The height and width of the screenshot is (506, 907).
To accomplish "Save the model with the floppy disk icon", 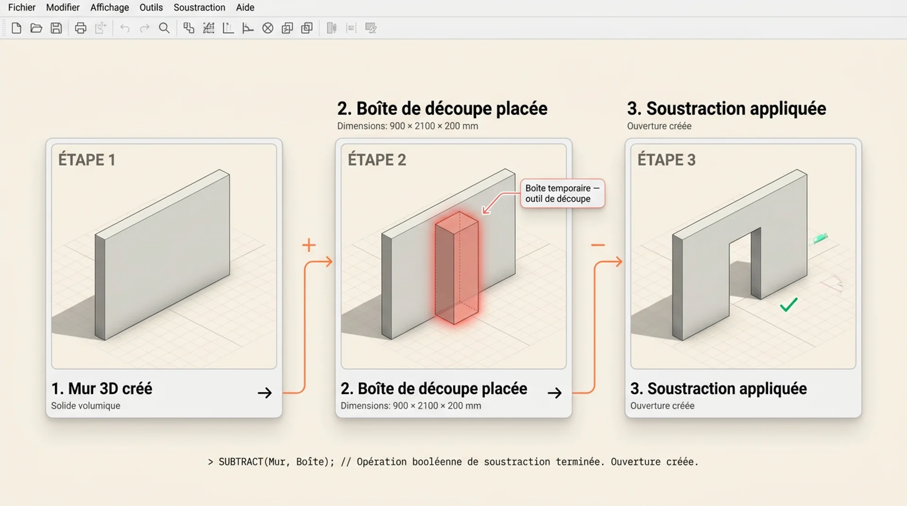I will [x=56, y=28].
